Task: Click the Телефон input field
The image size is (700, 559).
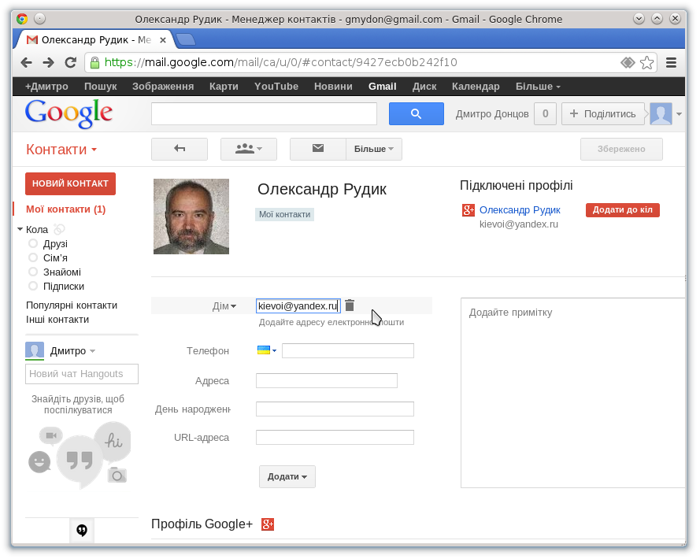Action: (348, 351)
